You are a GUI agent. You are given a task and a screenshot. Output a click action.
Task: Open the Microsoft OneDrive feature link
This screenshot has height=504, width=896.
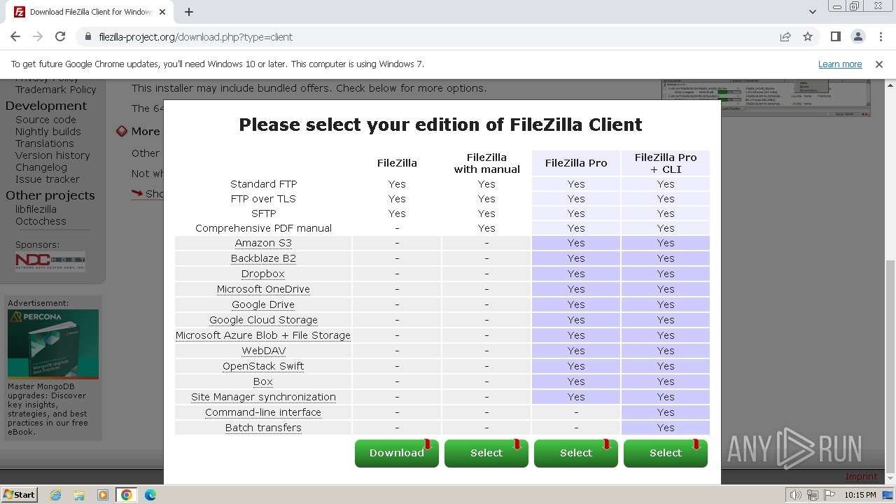[263, 289]
